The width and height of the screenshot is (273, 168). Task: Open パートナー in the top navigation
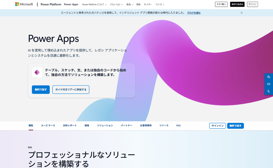click(148, 5)
